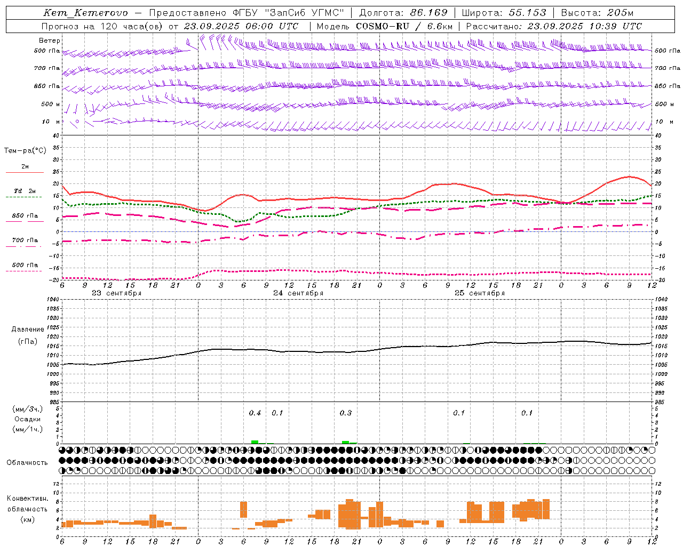Click the 'Тем-ра(°C)' temperature panel label

tap(25, 151)
